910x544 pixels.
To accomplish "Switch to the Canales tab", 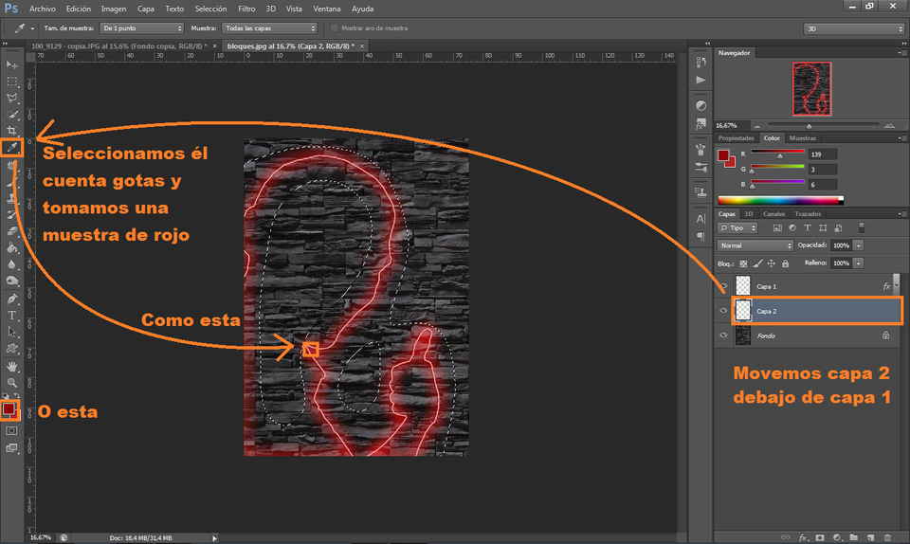I will coord(773,214).
